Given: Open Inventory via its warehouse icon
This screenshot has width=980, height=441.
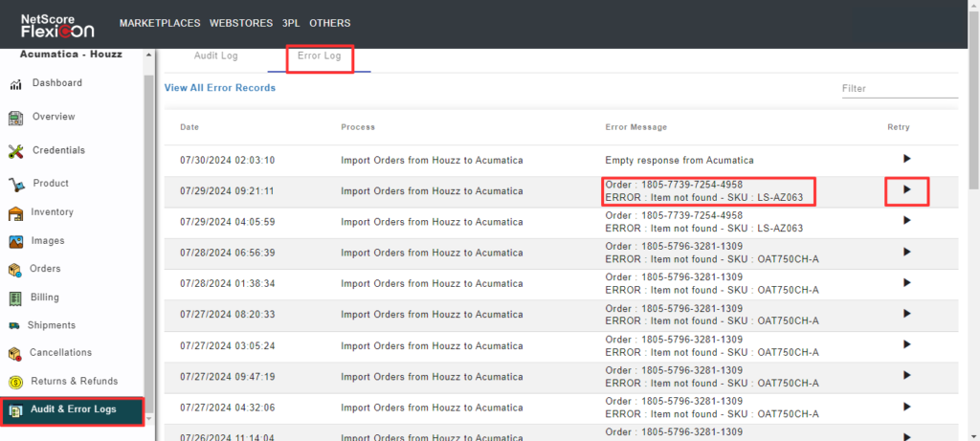Looking at the screenshot, I should 15,212.
